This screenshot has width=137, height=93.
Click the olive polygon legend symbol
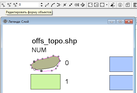45,63
